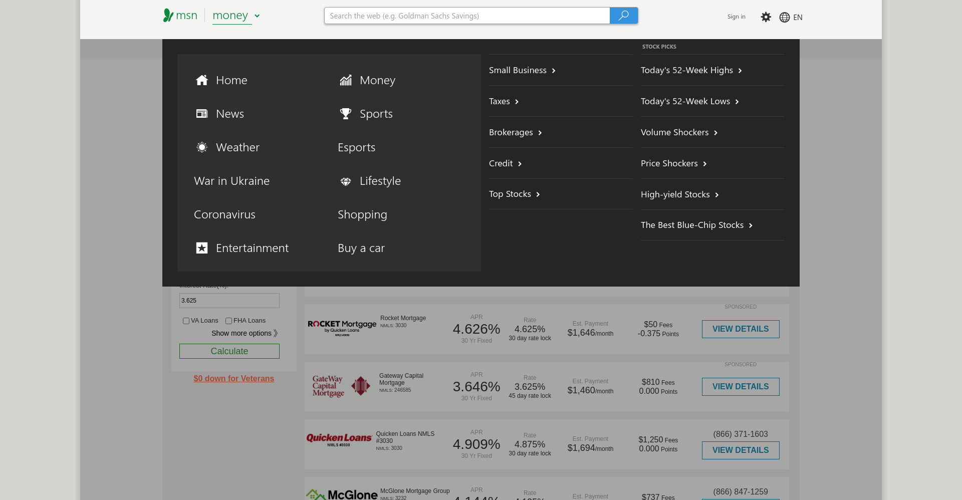The width and height of the screenshot is (962, 500).
Task: Open Small Business submenu arrow
Action: coord(554,71)
